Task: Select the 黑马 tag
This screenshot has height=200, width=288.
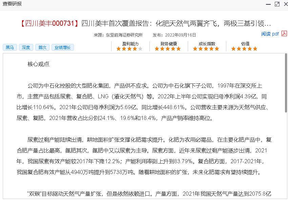Action: 10,47
